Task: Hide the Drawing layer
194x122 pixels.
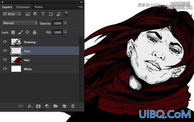Action: [x=5, y=42]
